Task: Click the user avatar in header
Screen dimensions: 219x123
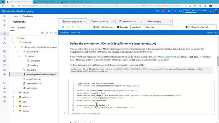Action: tap(216, 11)
